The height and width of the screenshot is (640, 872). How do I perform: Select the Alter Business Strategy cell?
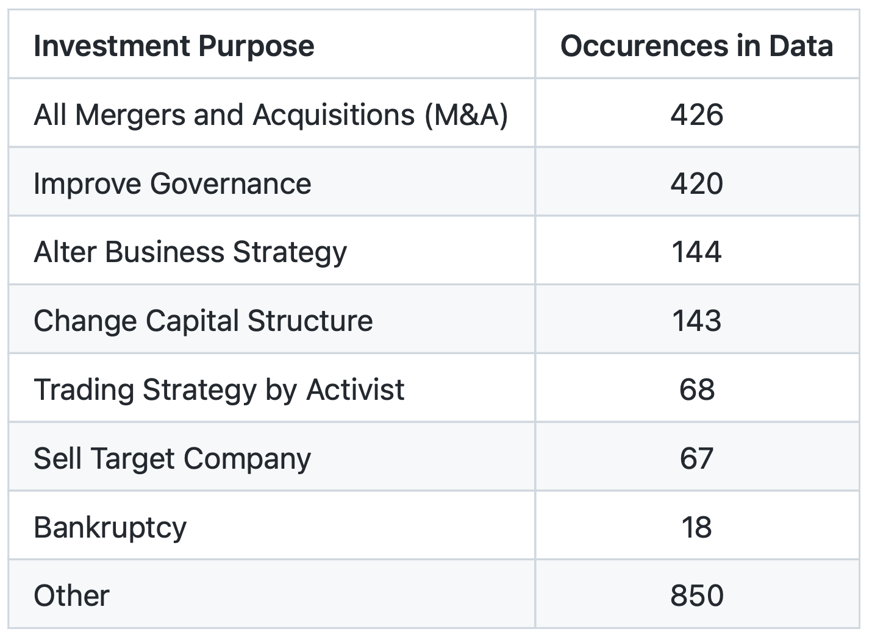point(190,252)
